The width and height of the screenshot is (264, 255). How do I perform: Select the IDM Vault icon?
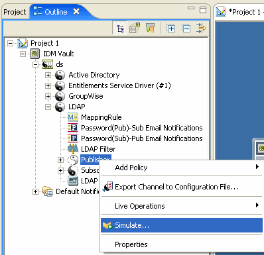point(34,54)
